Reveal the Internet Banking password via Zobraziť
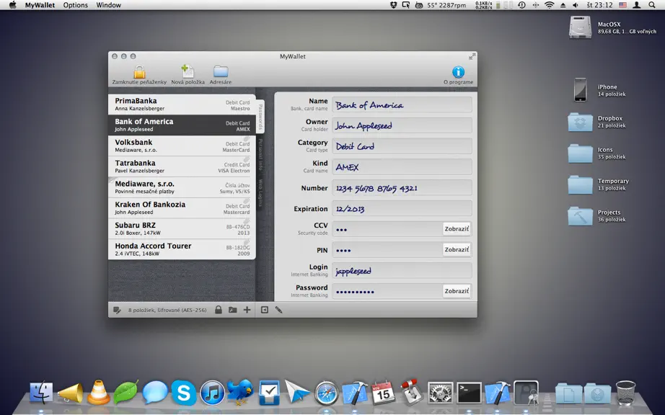The width and height of the screenshot is (665, 415). click(x=457, y=291)
